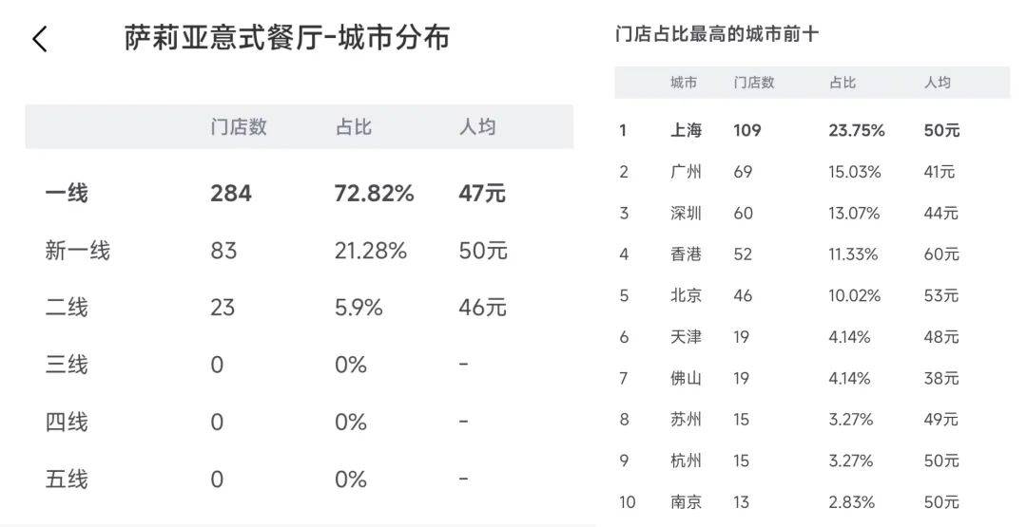Screen dimensions: 1027x527
Task: Select the 广州 city entry
Action: 686,172
